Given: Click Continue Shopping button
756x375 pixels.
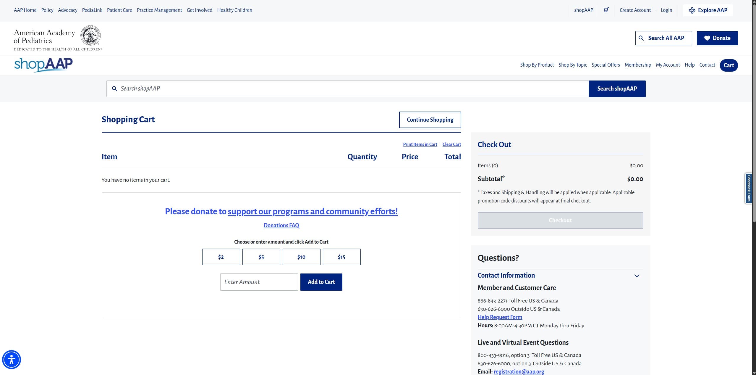Looking at the screenshot, I should [430, 120].
